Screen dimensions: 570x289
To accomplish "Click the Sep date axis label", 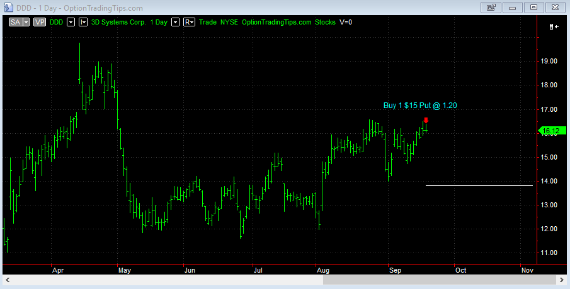I will [395, 271].
